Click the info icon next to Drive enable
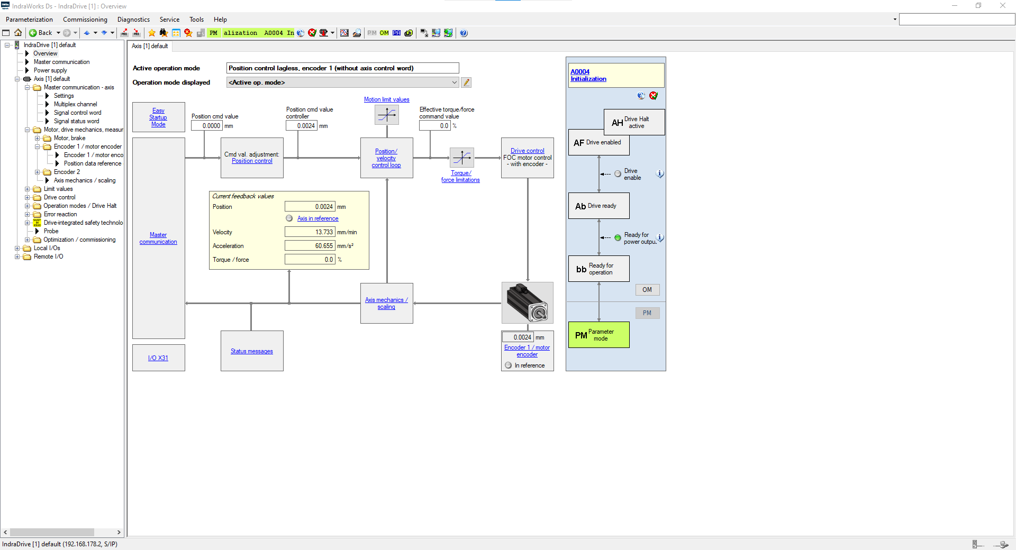1016x550 pixels. 660,174
